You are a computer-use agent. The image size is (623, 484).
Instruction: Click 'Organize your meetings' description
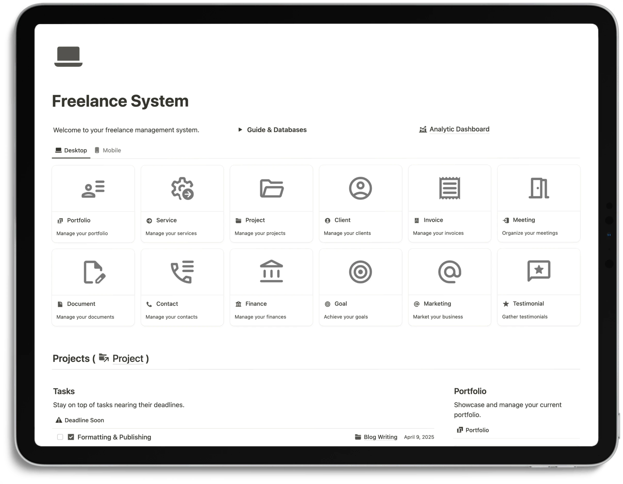(x=530, y=233)
